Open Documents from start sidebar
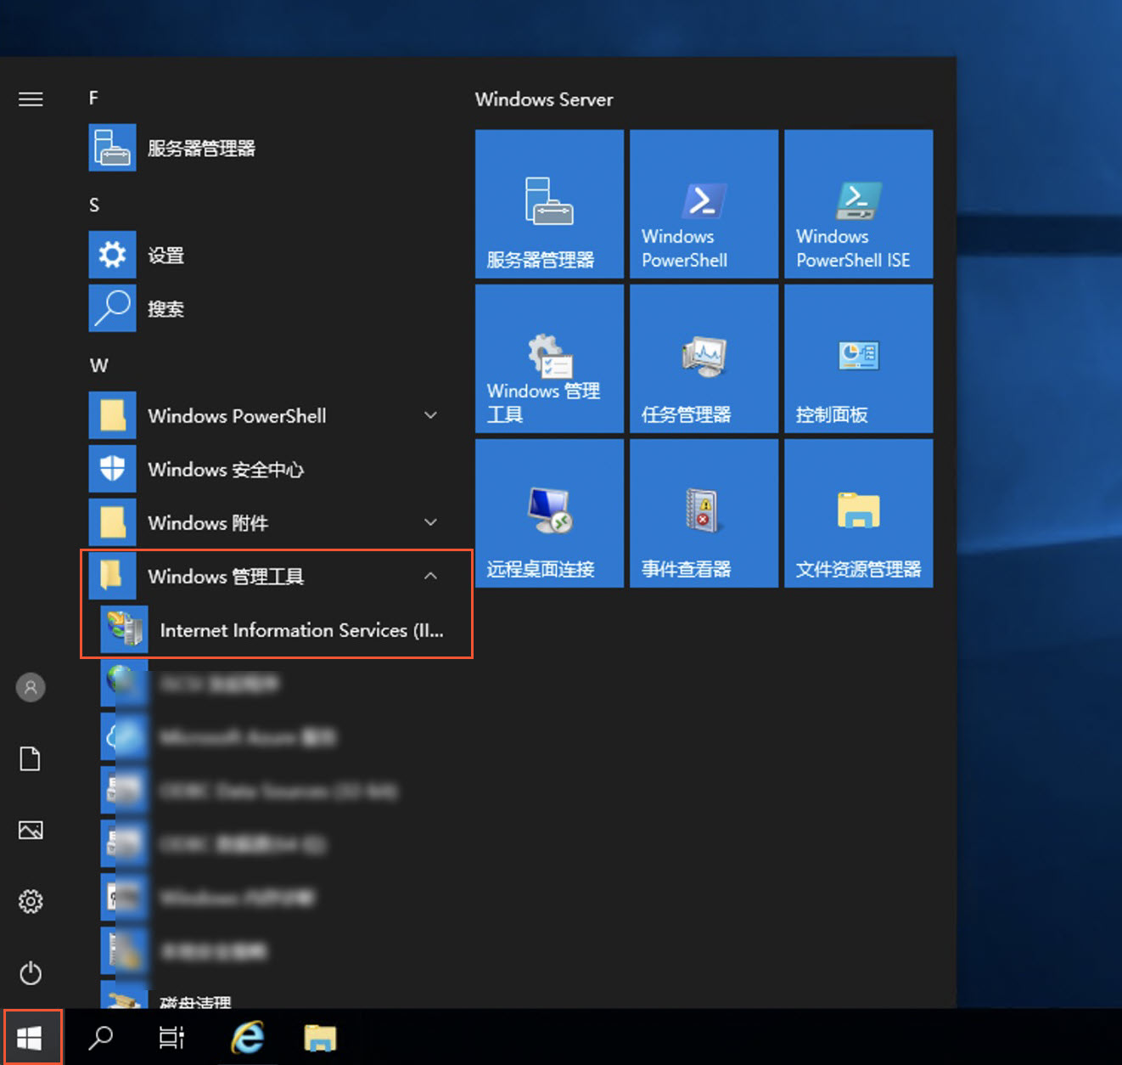This screenshot has height=1065, width=1122. point(31,758)
